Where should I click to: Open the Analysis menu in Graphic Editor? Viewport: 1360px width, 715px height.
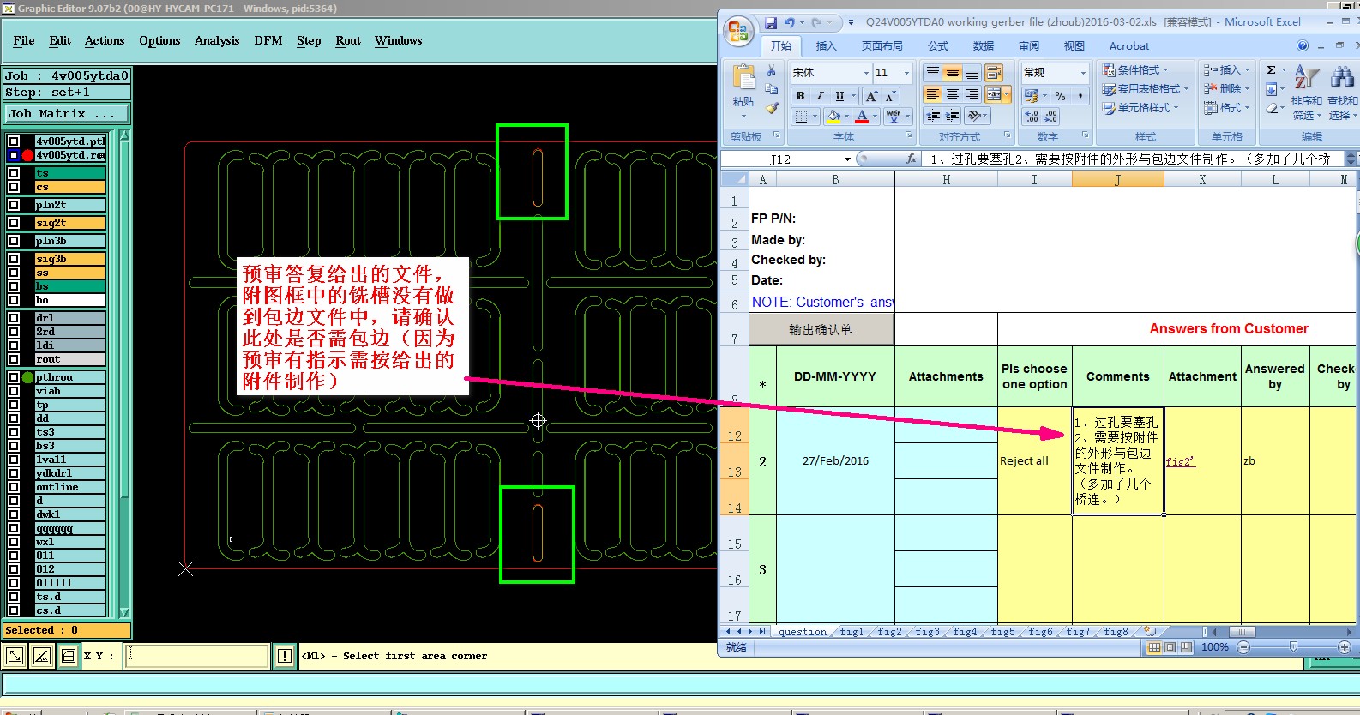point(217,40)
